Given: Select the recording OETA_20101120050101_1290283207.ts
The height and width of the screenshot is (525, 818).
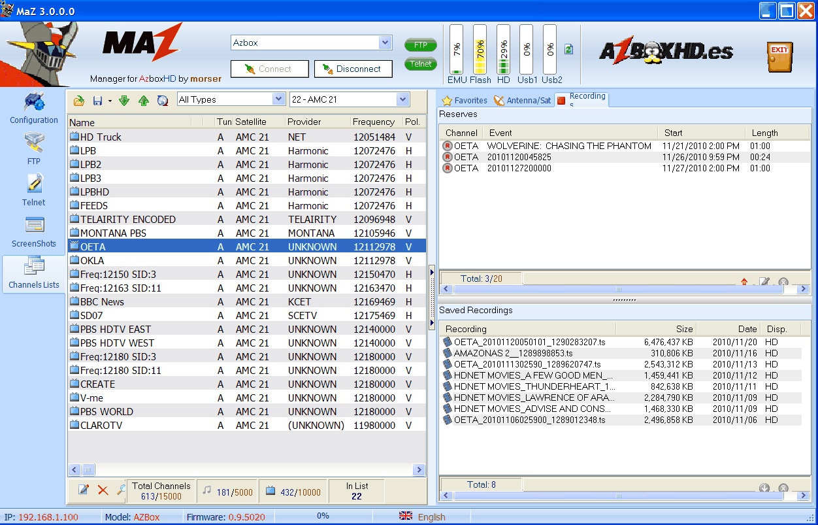Looking at the screenshot, I should (x=621, y=342).
